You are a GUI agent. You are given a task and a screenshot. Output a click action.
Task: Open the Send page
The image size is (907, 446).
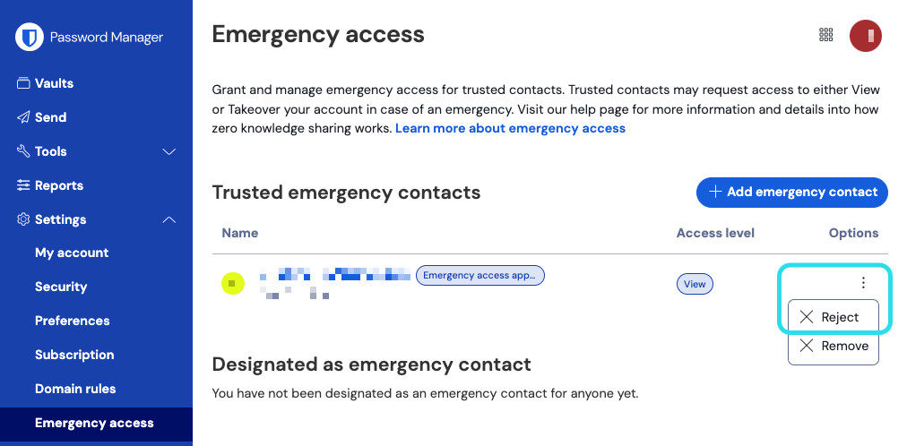click(50, 117)
